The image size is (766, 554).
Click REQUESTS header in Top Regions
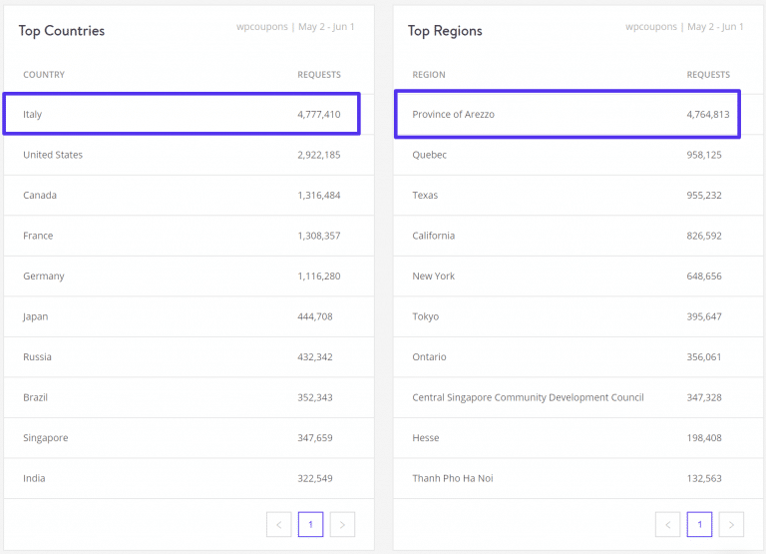click(x=708, y=75)
